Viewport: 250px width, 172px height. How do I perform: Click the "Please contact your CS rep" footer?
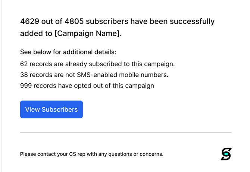click(91, 154)
